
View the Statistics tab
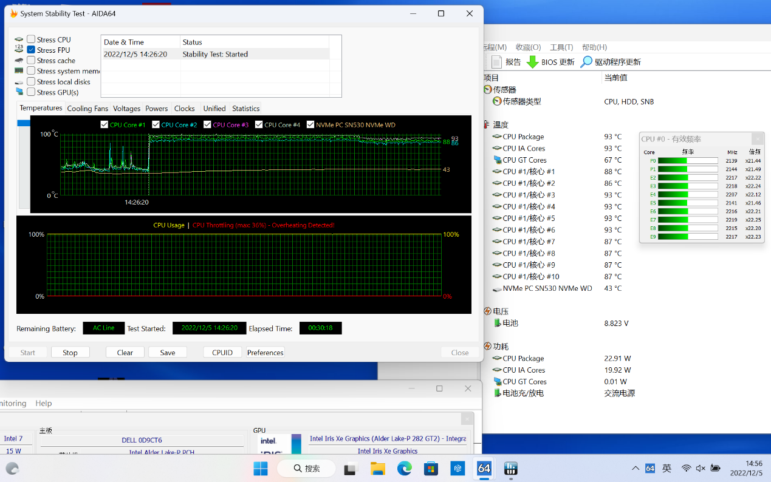coord(245,109)
